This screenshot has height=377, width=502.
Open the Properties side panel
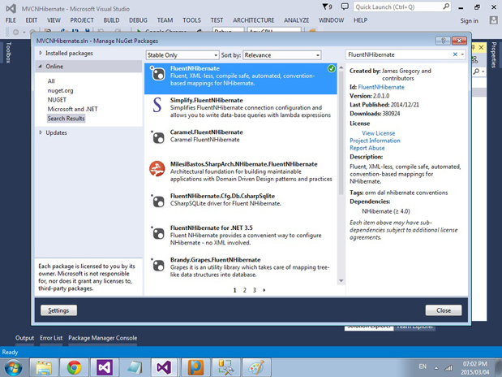tap(494, 54)
